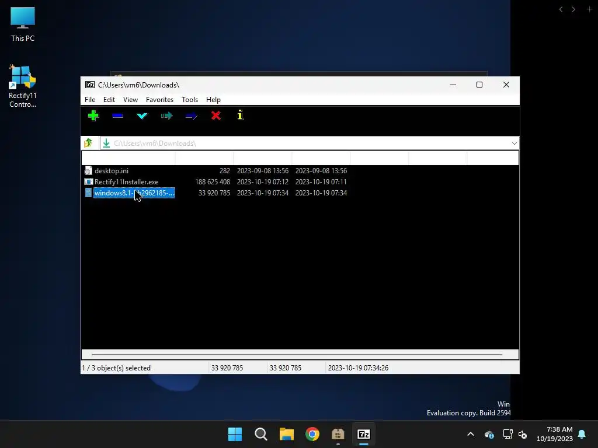This screenshot has height=448, width=598.
Task: Click the horizontal scrollbar of file list
Action: pos(297,354)
